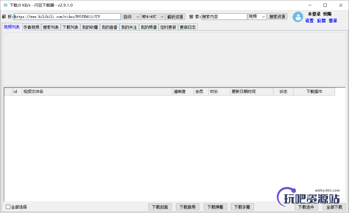Click the 下载字幕 button

tap(242, 207)
